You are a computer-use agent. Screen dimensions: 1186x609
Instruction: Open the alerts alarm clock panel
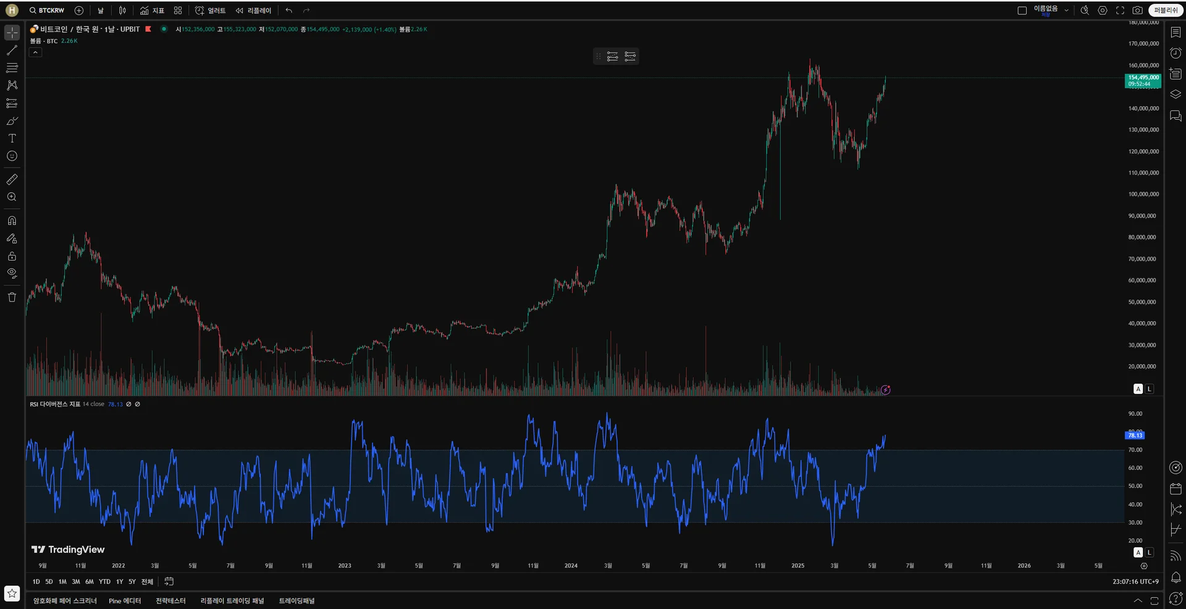pos(1175,53)
